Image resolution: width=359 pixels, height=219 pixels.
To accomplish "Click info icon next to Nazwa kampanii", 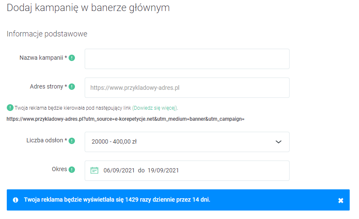I will pos(72,58).
